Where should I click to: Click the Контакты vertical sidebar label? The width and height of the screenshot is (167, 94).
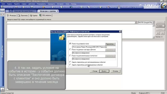click(2, 51)
